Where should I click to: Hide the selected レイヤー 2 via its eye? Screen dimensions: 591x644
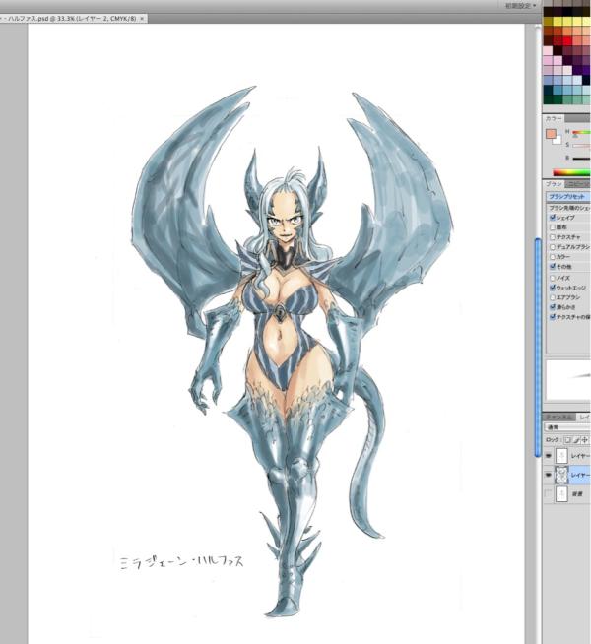pos(549,475)
